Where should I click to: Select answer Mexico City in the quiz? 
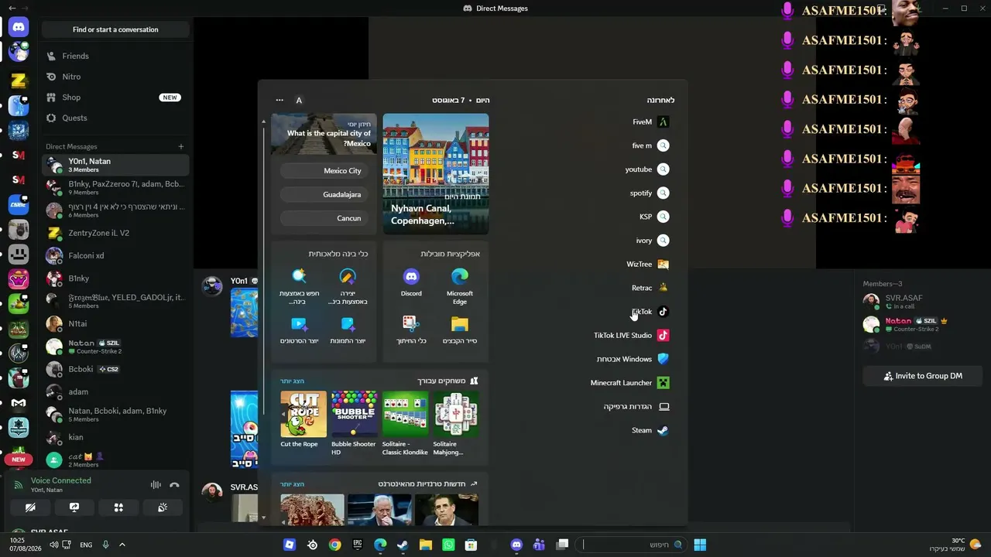[324, 171]
